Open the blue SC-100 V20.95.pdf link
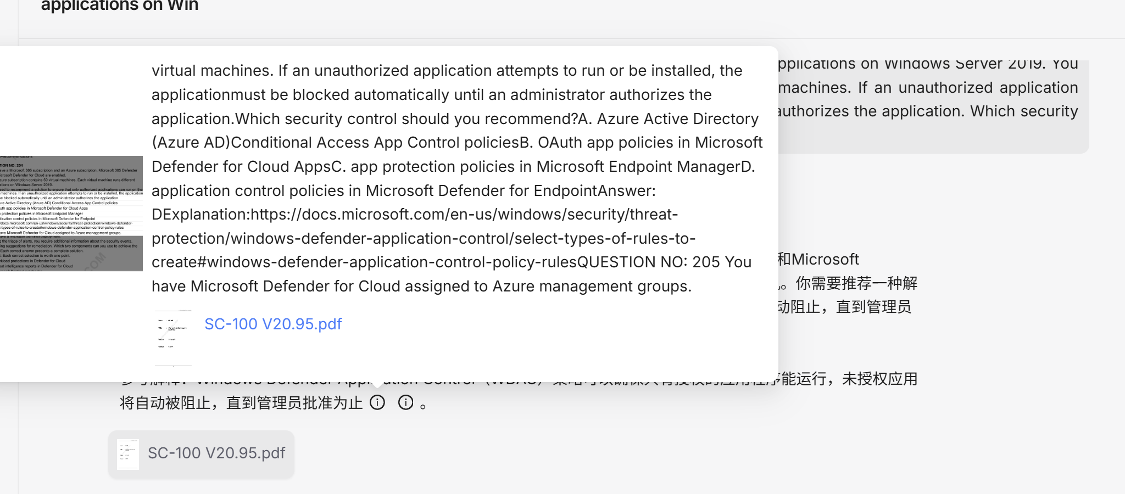1125x494 pixels. (273, 324)
